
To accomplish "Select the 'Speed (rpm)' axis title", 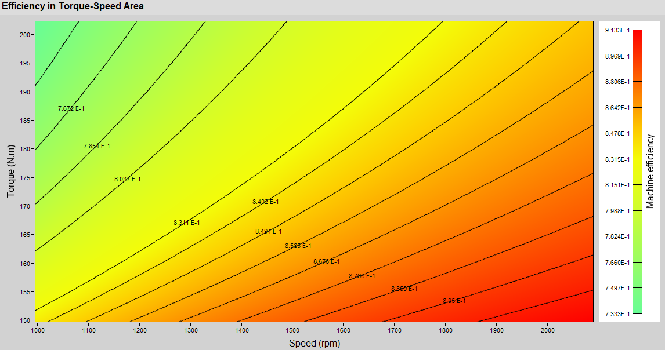I will (x=315, y=343).
